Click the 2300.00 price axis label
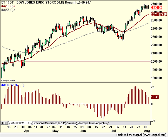The image size is (168, 137). 157,37
